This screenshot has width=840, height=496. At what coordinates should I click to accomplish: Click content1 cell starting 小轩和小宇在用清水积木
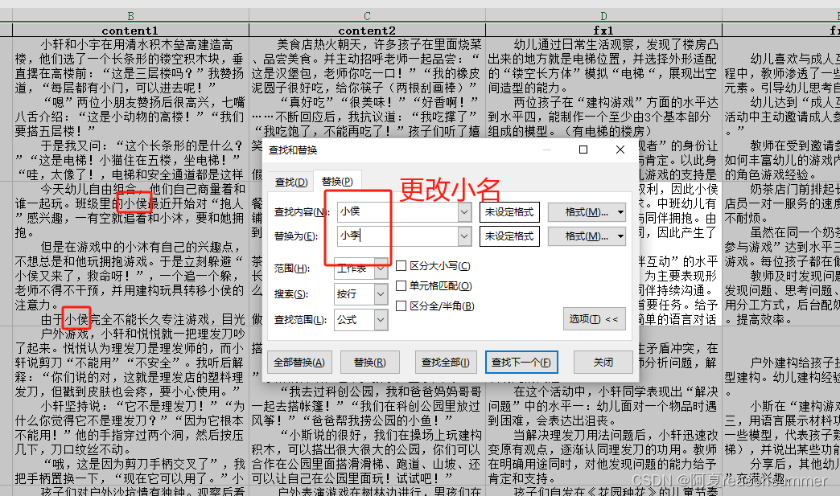(130, 109)
